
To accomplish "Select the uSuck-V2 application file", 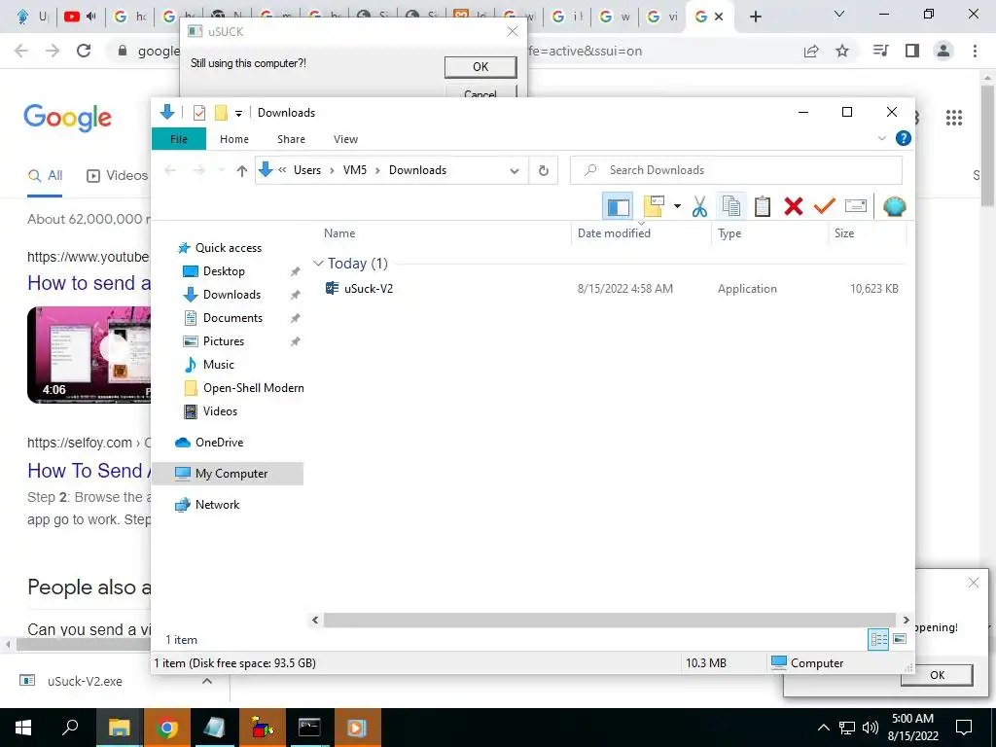I will click(369, 288).
